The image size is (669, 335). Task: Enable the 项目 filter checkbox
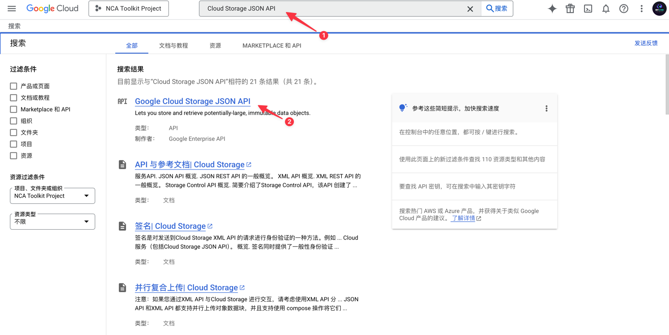click(x=14, y=144)
